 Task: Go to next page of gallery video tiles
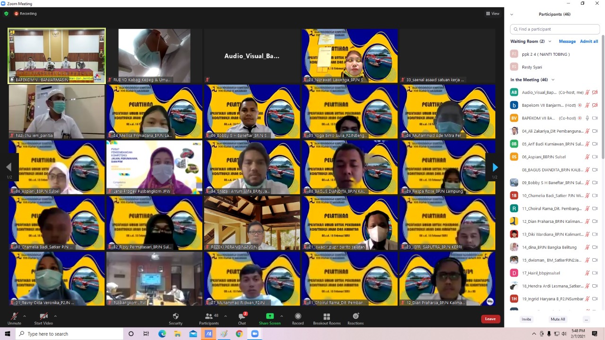(495, 167)
